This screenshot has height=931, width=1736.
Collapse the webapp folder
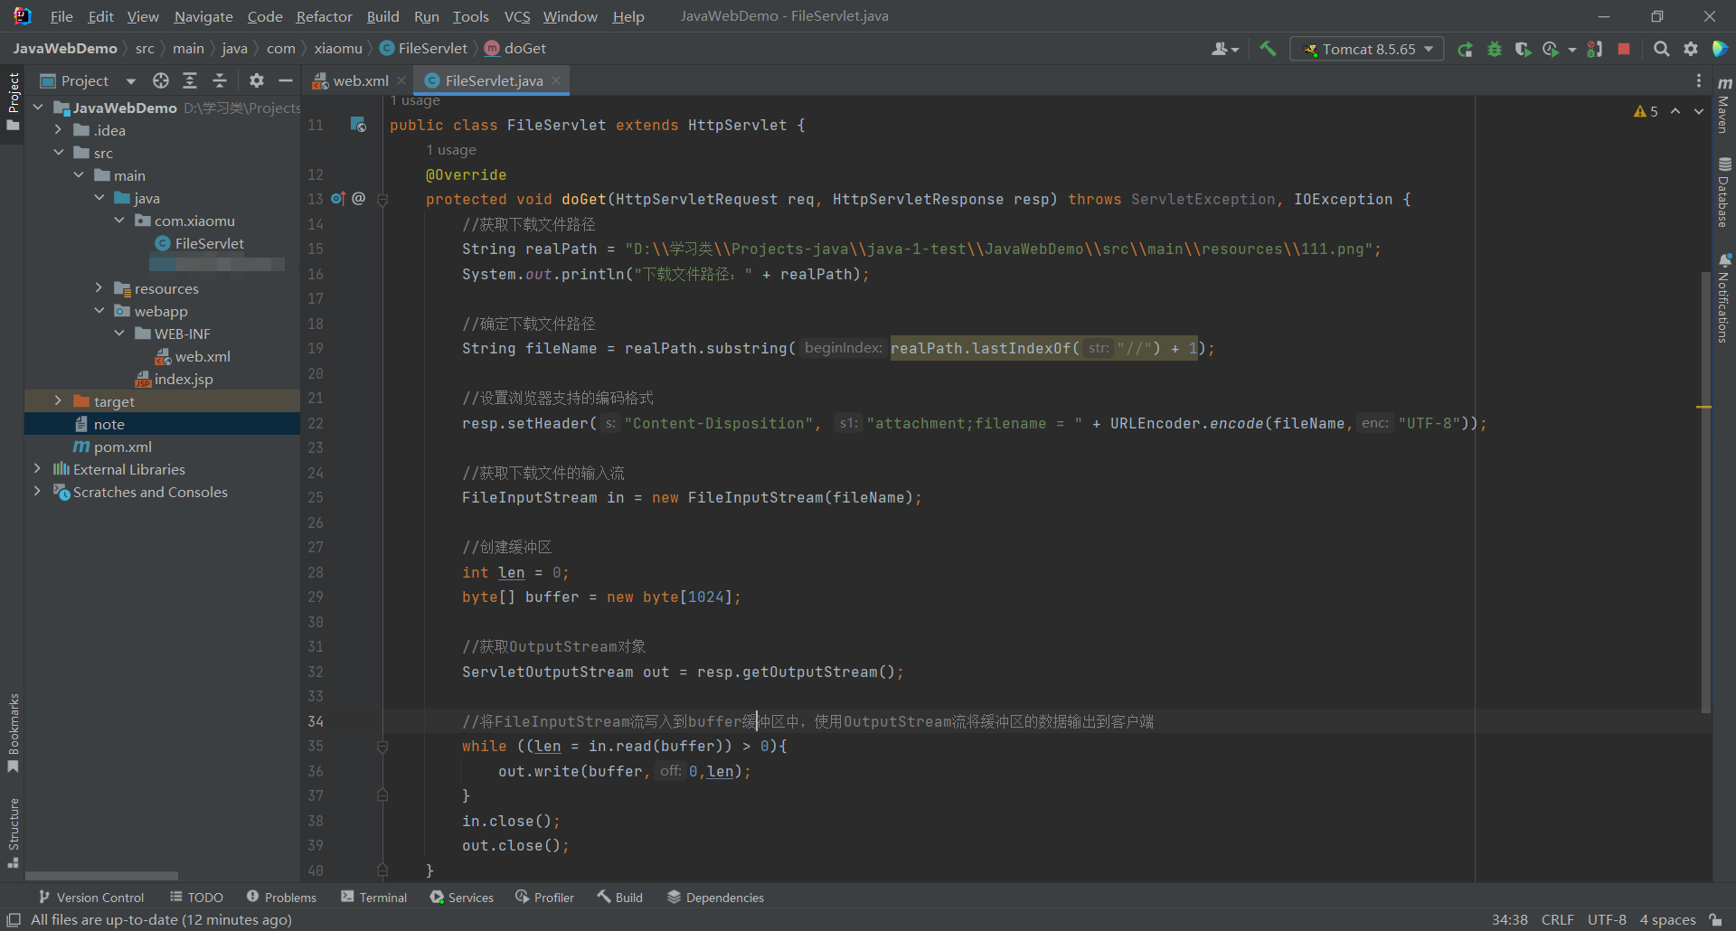(x=99, y=311)
